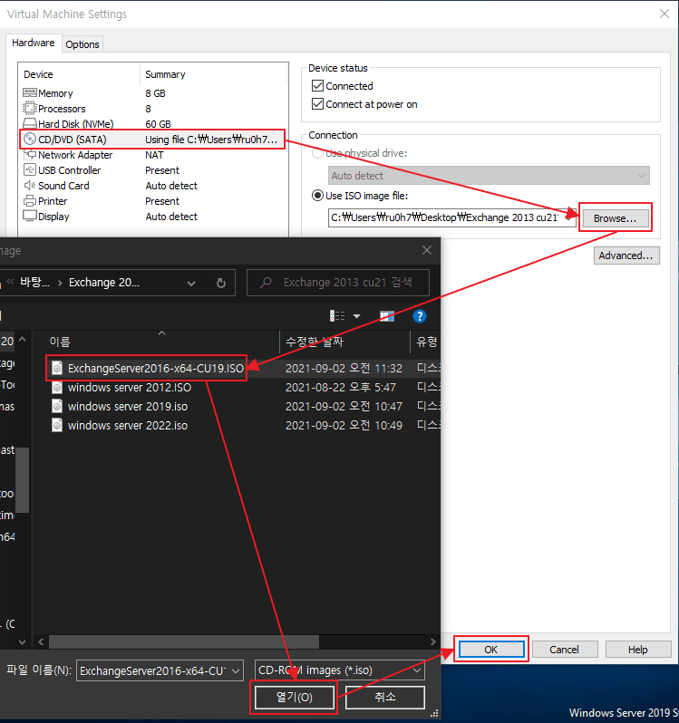This screenshot has height=723, width=679.
Task: Click the Exchange 2013 cu21 검색 search box
Action: (338, 283)
